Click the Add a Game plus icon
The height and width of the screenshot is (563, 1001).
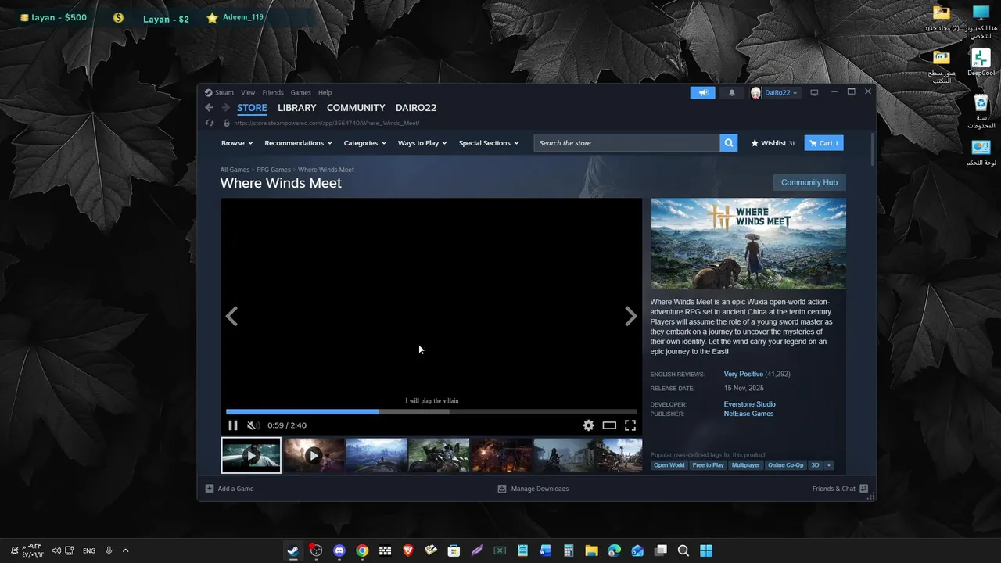coord(210,489)
